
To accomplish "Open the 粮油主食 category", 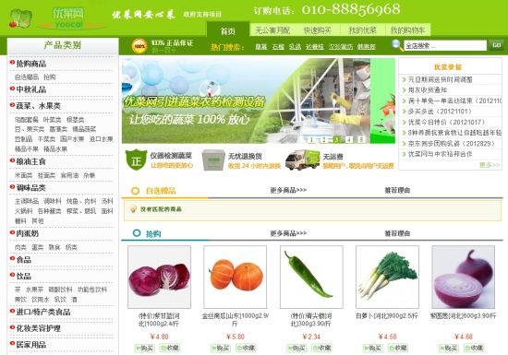I will tap(31, 161).
